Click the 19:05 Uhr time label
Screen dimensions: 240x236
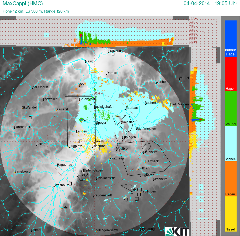[226, 4]
